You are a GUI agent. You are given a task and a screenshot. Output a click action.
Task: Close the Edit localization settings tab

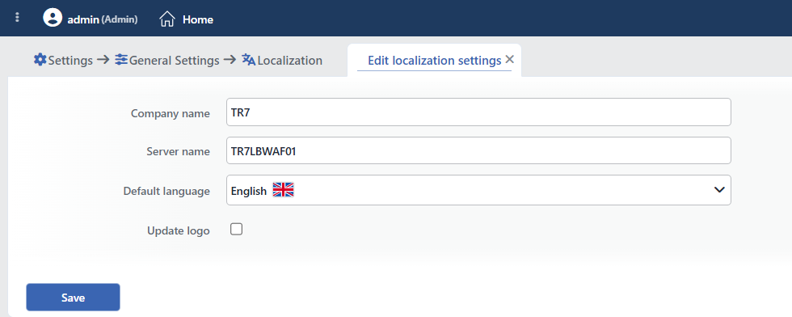(x=510, y=60)
